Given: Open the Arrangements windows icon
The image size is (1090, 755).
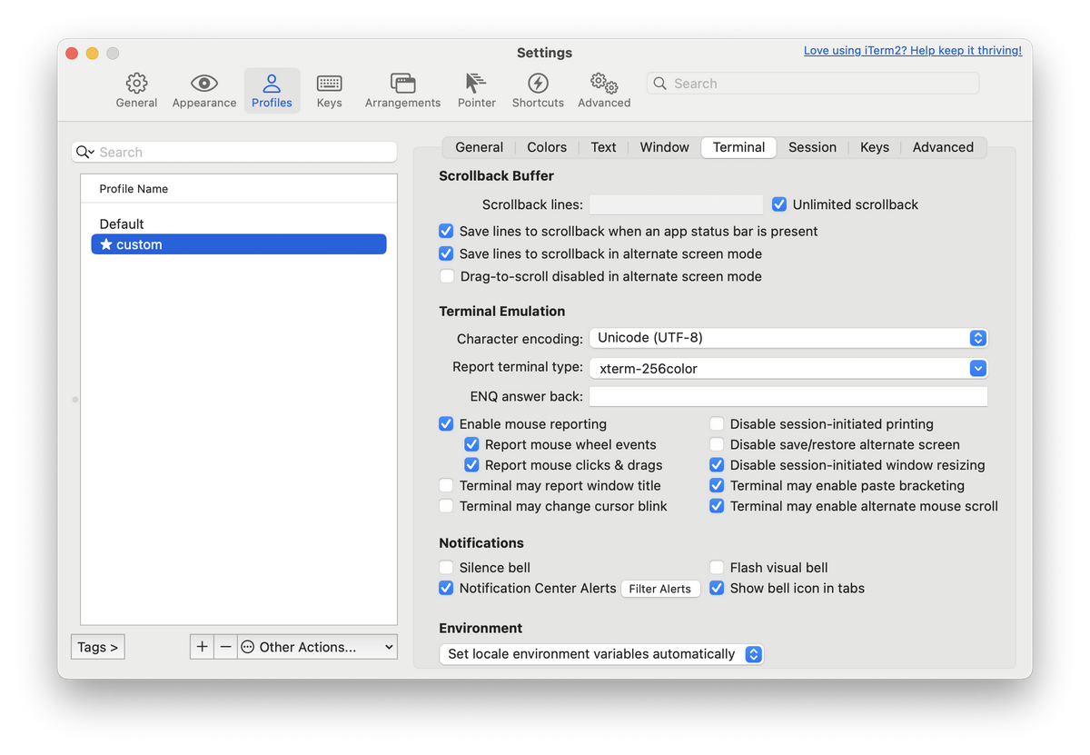Looking at the screenshot, I should [402, 84].
